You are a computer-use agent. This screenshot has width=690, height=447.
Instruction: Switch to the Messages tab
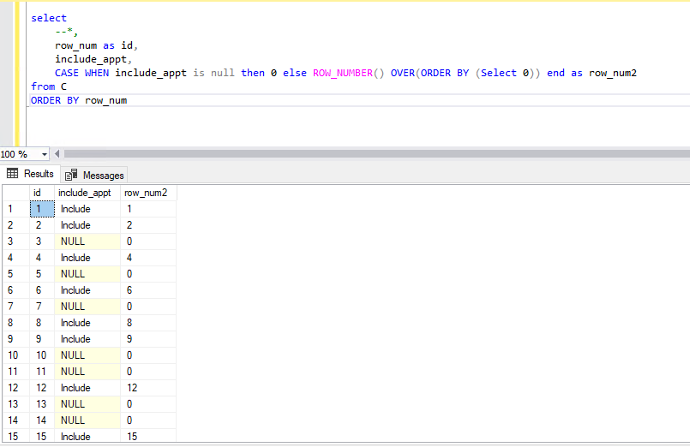pyautogui.click(x=94, y=175)
